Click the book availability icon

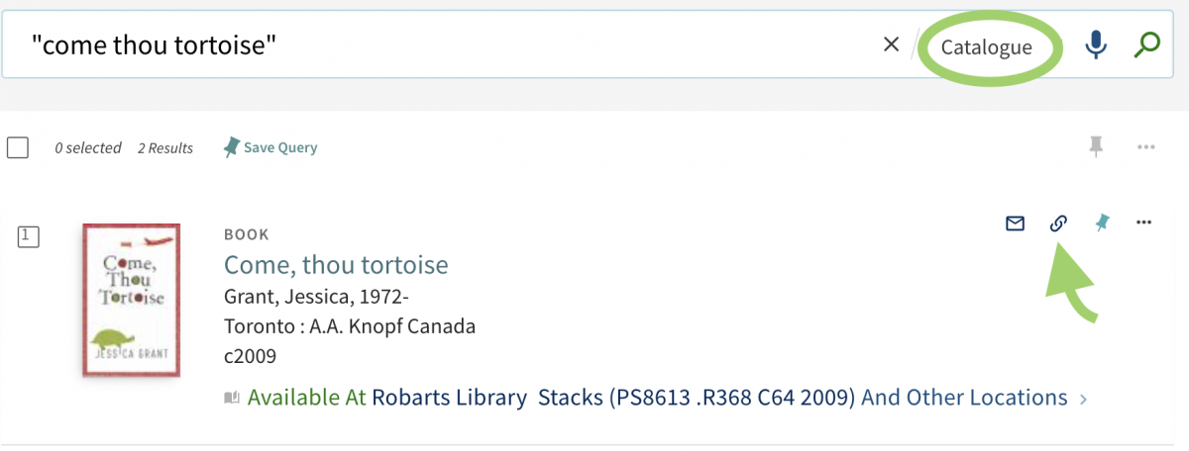pyautogui.click(x=232, y=398)
